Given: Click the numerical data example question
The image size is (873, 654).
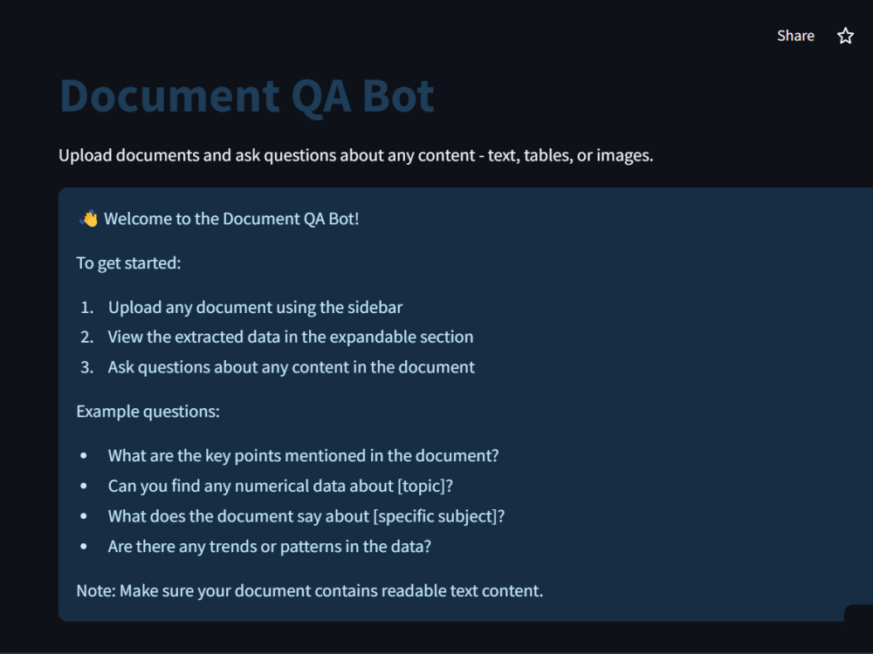Looking at the screenshot, I should point(280,486).
